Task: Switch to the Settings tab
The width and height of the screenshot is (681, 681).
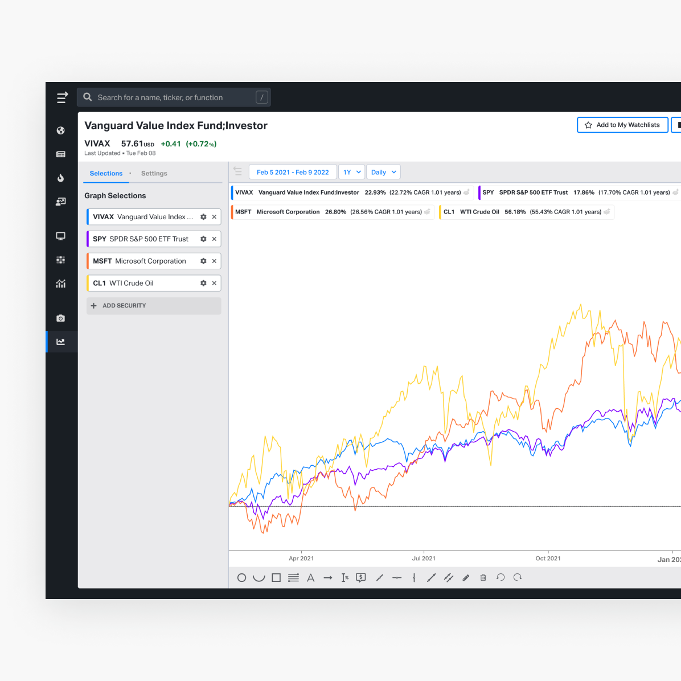Action: tap(154, 173)
